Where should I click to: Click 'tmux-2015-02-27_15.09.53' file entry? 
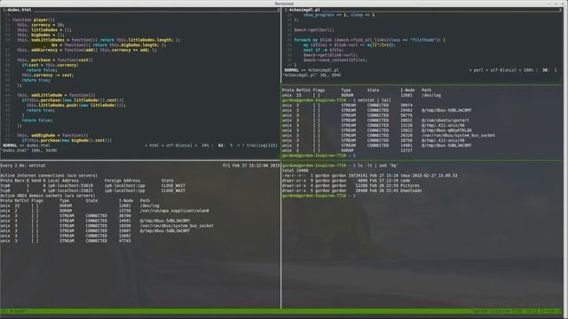pos(429,175)
